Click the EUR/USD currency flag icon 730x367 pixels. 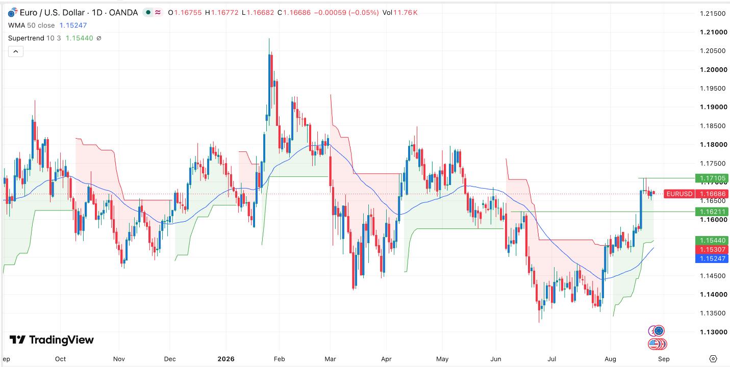13,12
